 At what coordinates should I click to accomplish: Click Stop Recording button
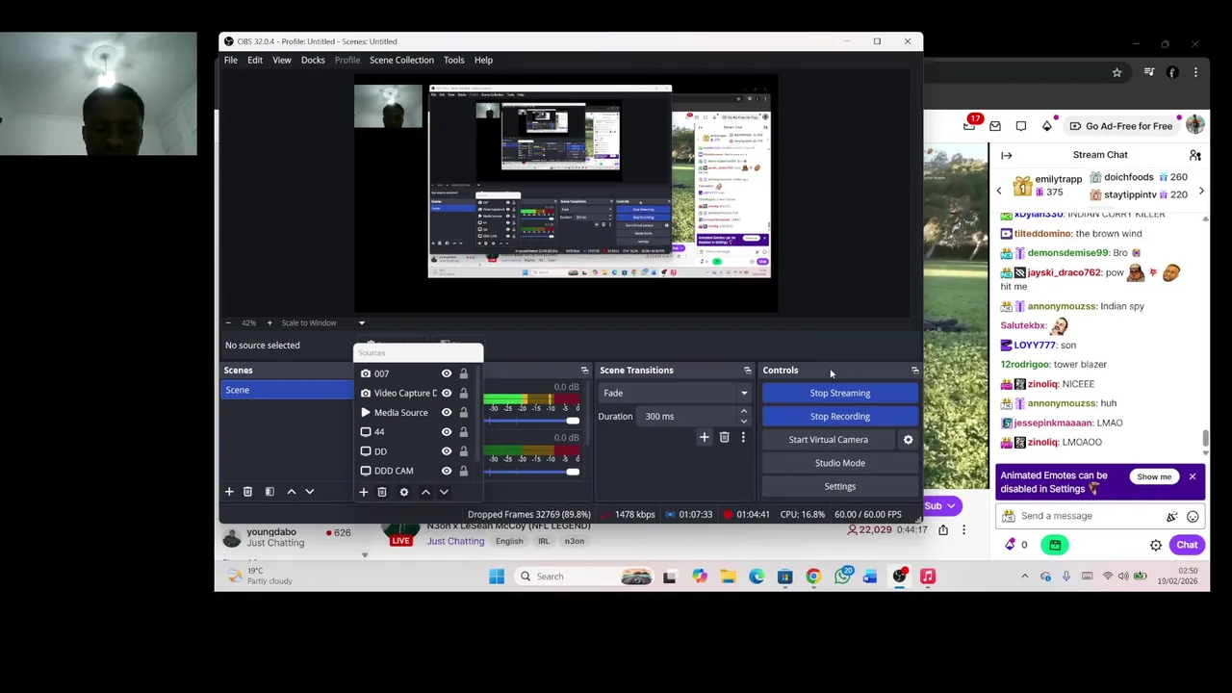coord(840,417)
